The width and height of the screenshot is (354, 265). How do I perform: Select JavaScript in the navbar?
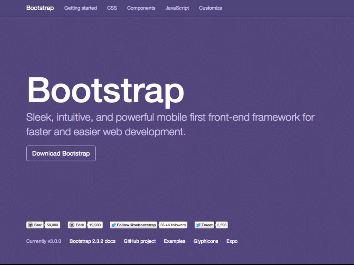click(x=177, y=8)
